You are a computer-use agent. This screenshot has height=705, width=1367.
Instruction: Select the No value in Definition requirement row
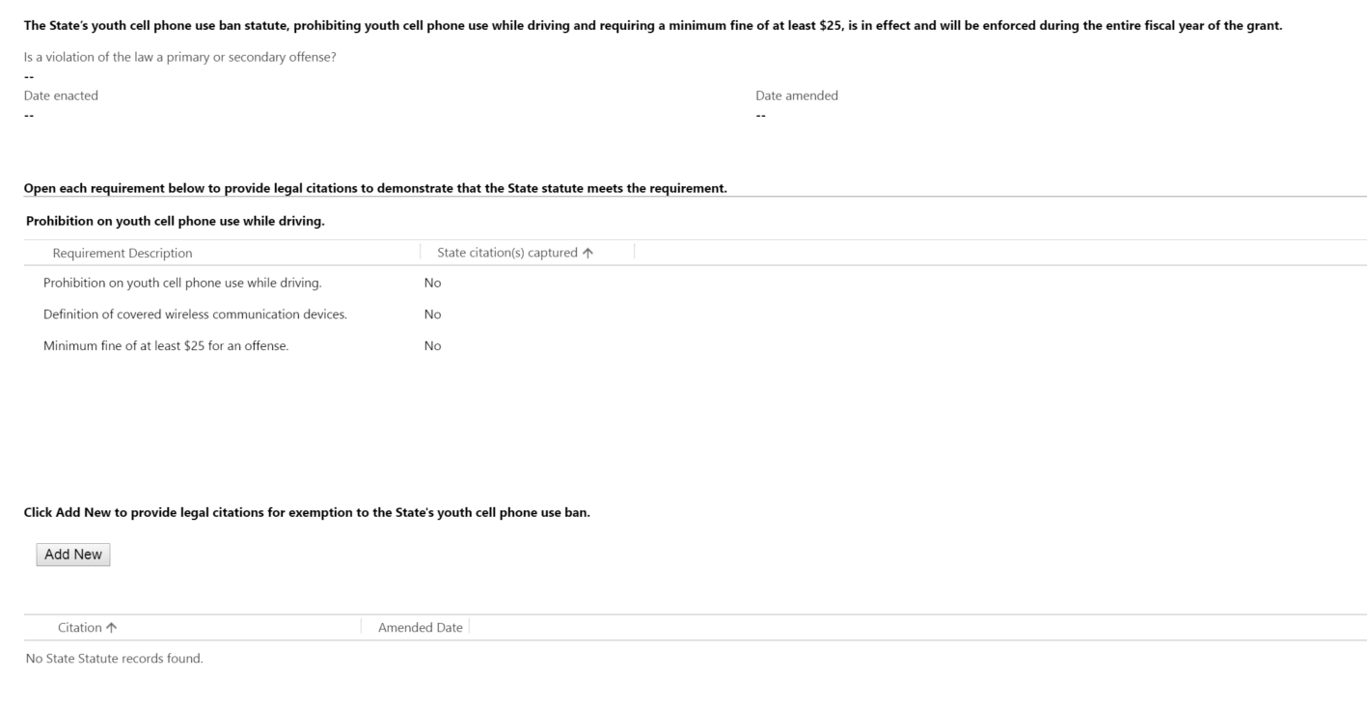[x=432, y=314]
